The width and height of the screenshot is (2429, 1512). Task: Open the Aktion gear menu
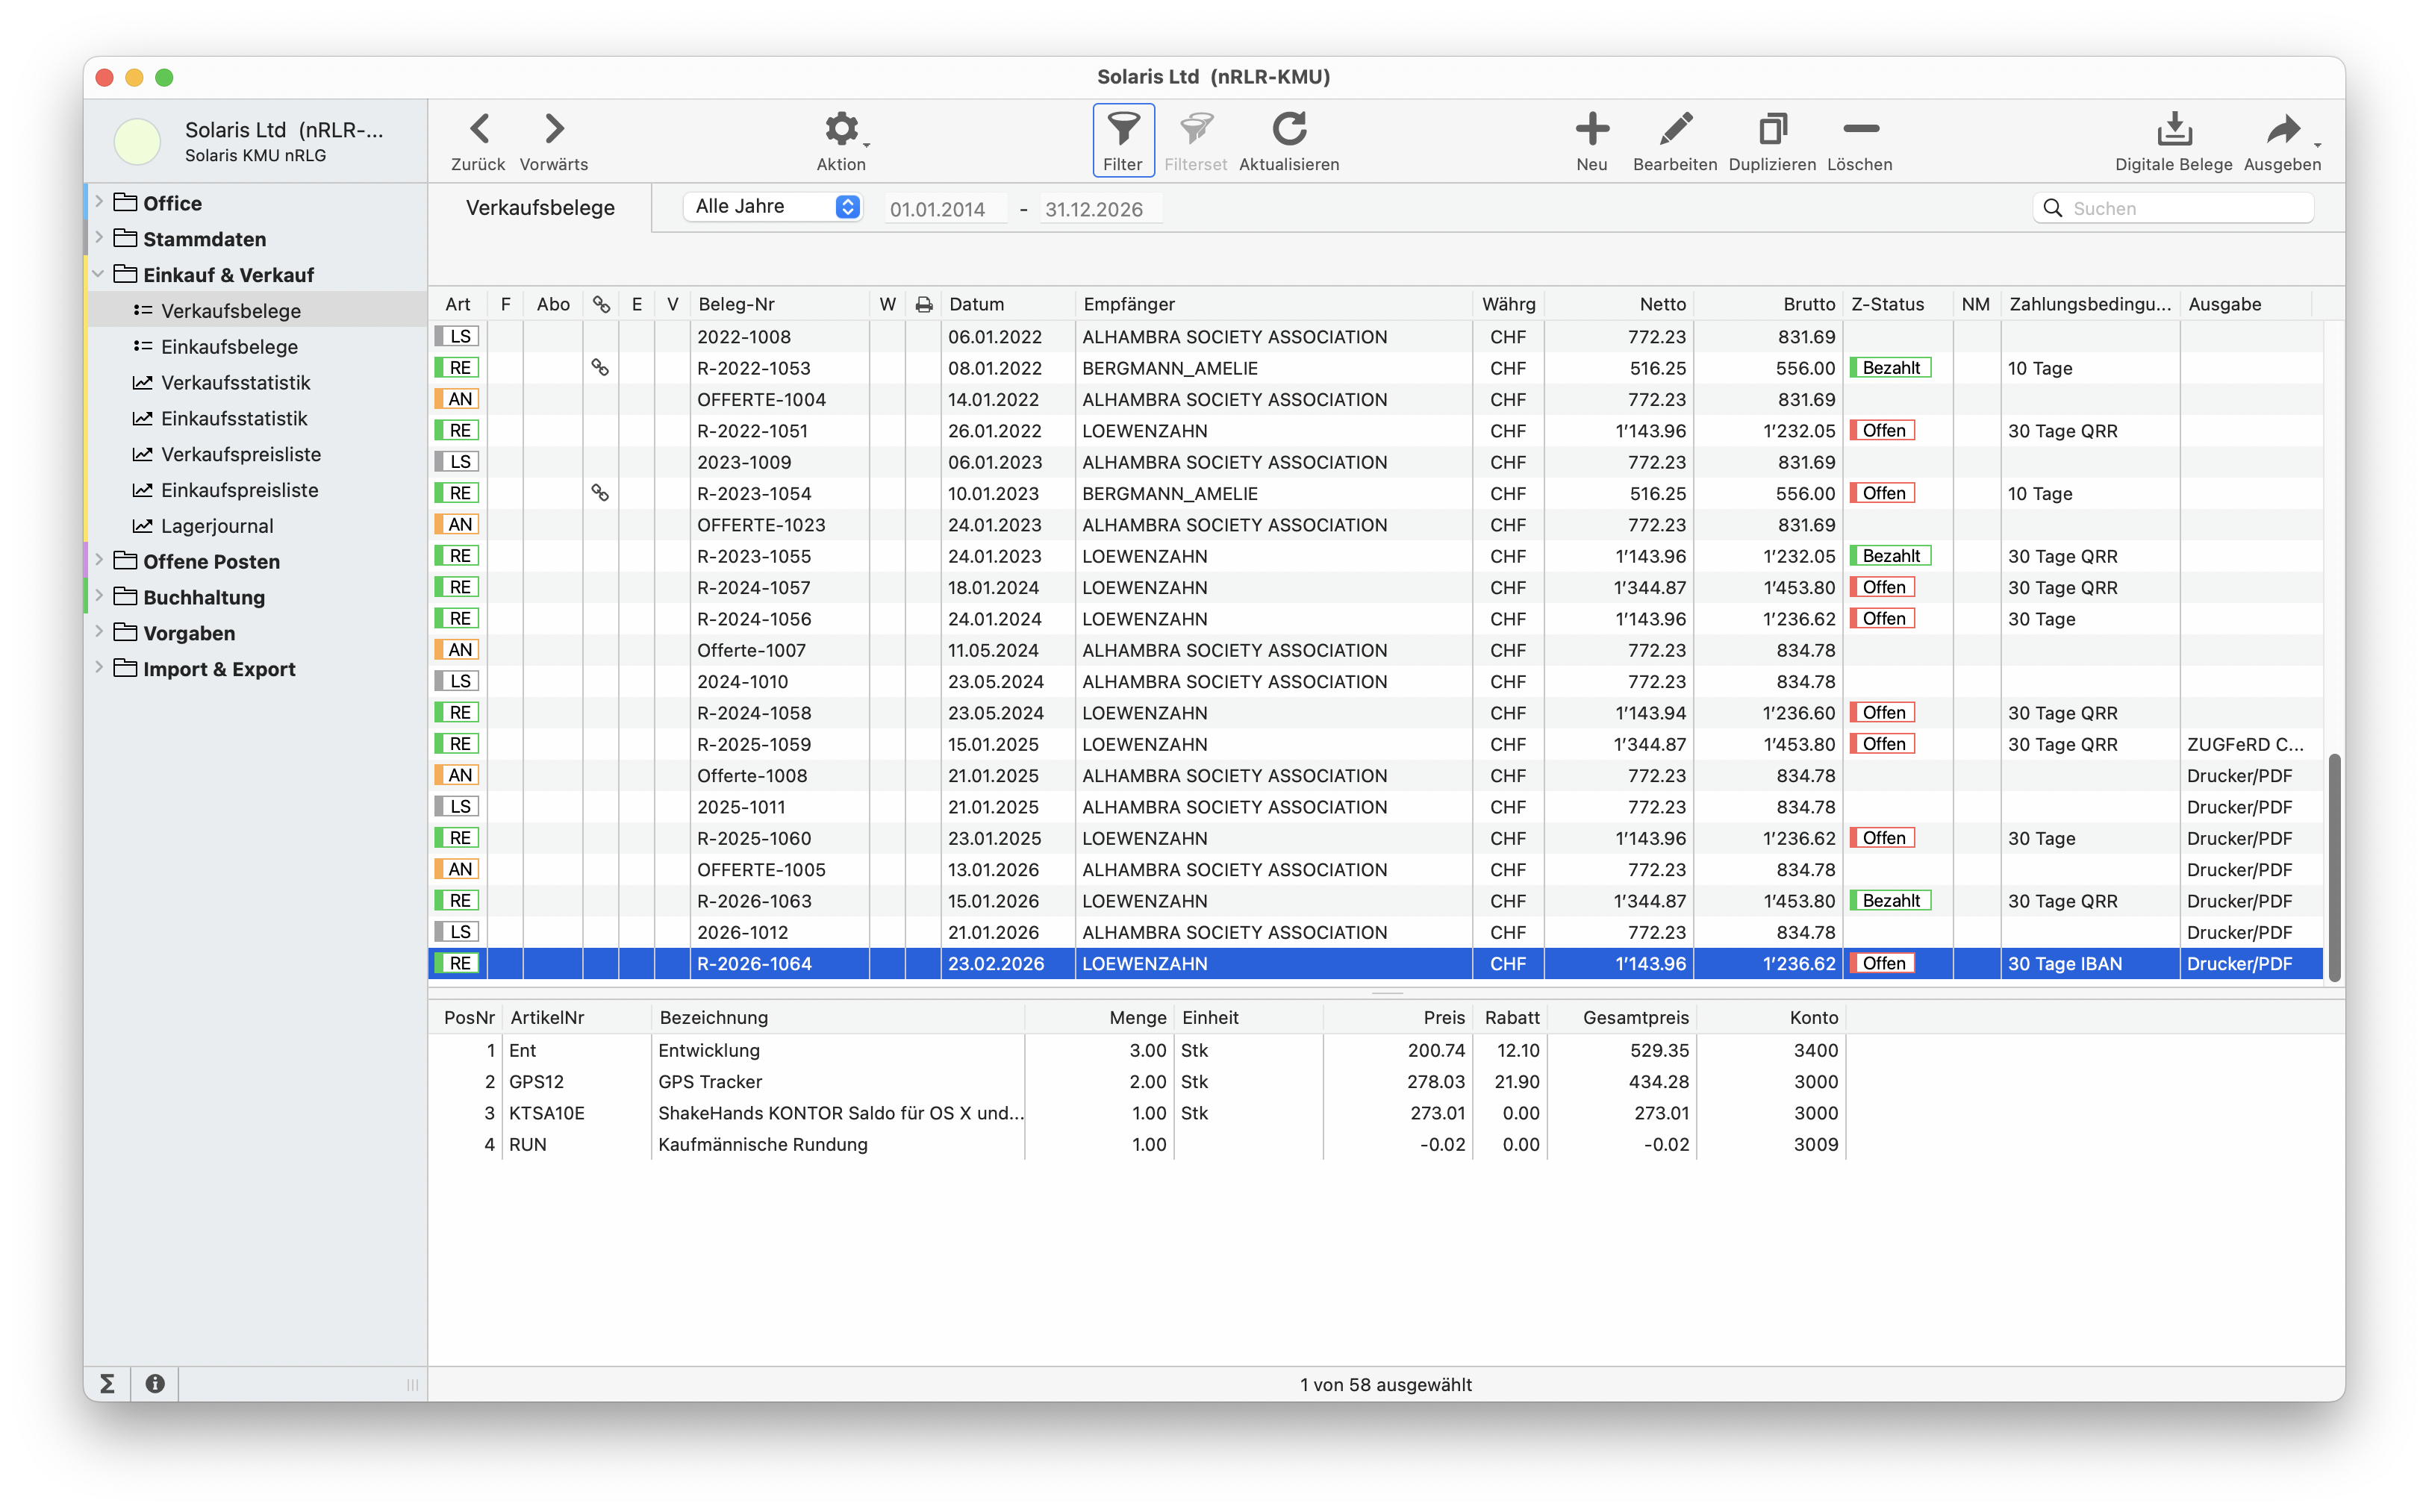coord(841,130)
